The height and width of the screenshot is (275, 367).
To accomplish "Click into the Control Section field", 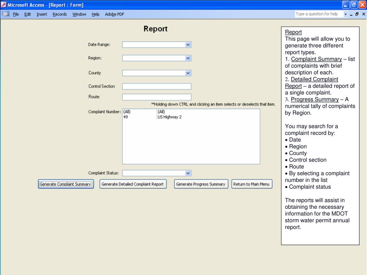I will pyautogui.click(x=157, y=87).
